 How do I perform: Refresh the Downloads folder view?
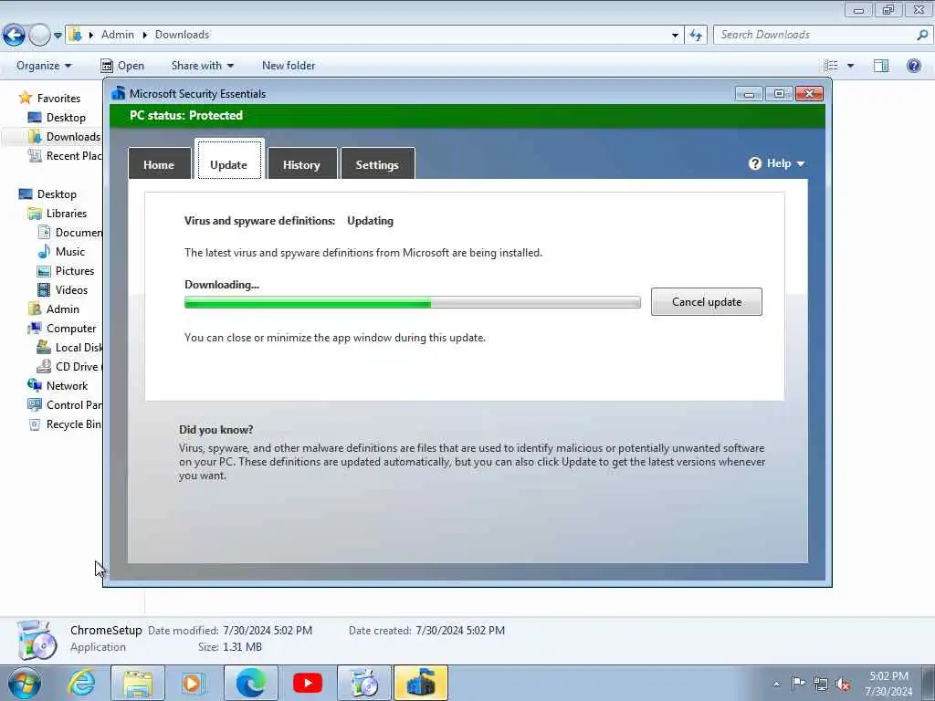[696, 36]
